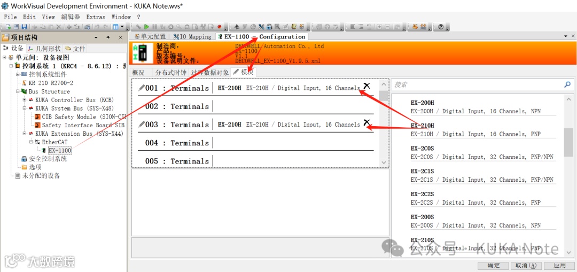Viewport: 577px width, 272px height.
Task: Select the EX-2C0S module entry
Action: tap(483, 152)
